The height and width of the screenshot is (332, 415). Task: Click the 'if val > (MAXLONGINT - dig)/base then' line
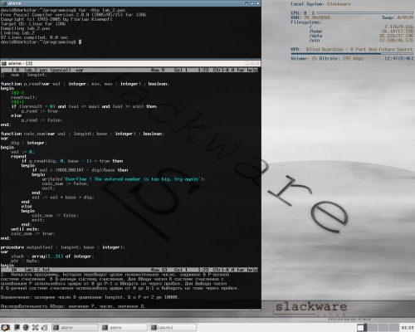[x=80, y=170]
